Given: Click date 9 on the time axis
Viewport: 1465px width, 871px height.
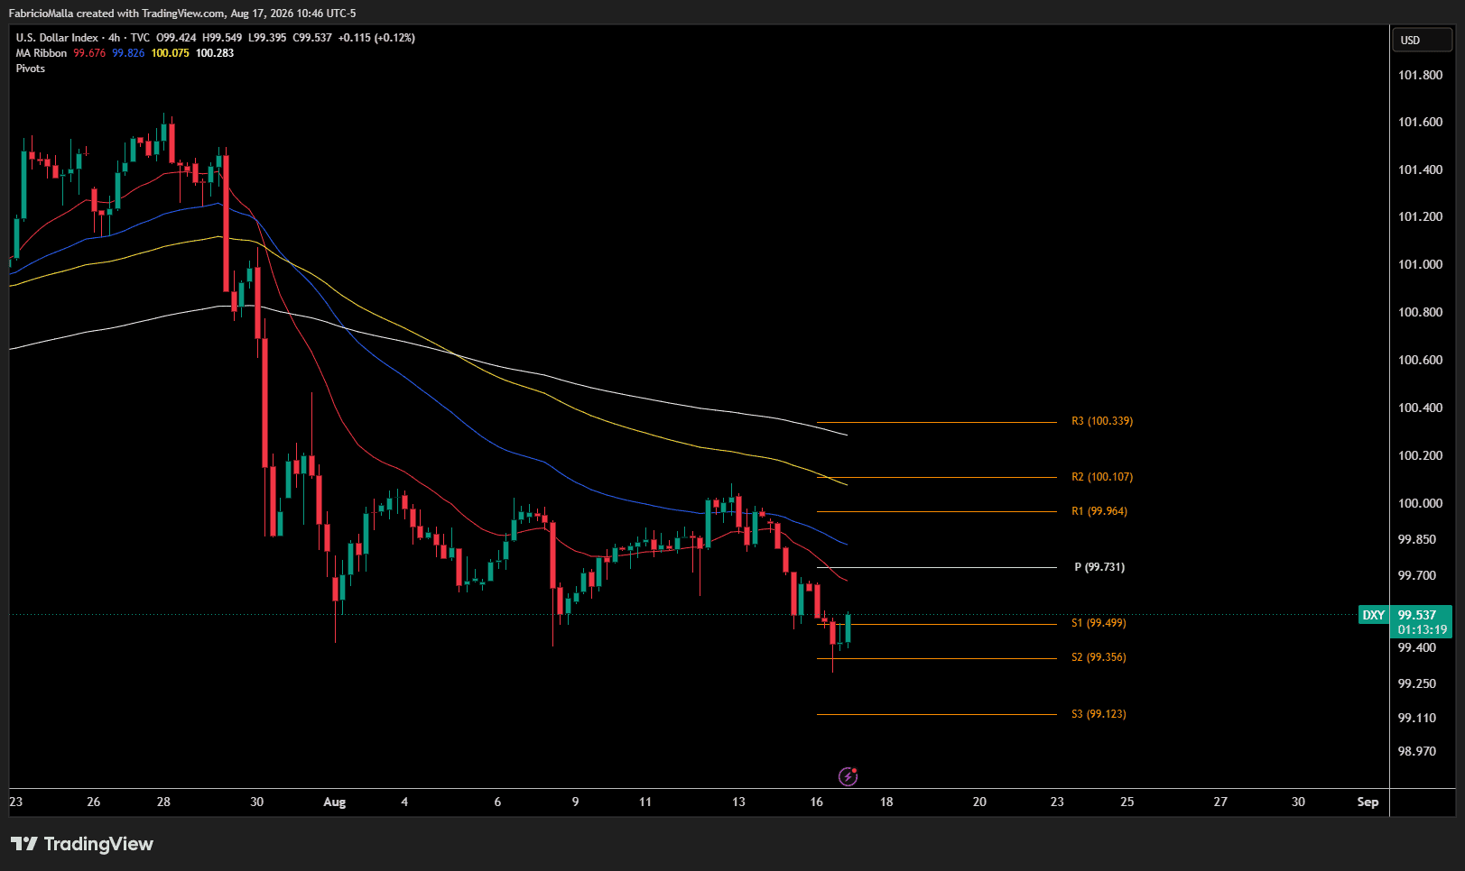Looking at the screenshot, I should click(575, 802).
